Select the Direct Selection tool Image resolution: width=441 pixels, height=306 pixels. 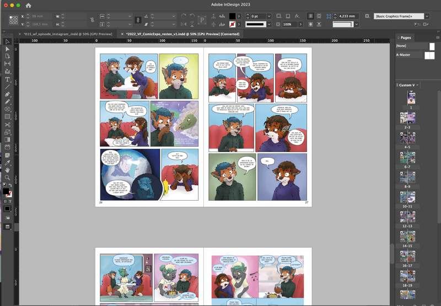pos(7,49)
